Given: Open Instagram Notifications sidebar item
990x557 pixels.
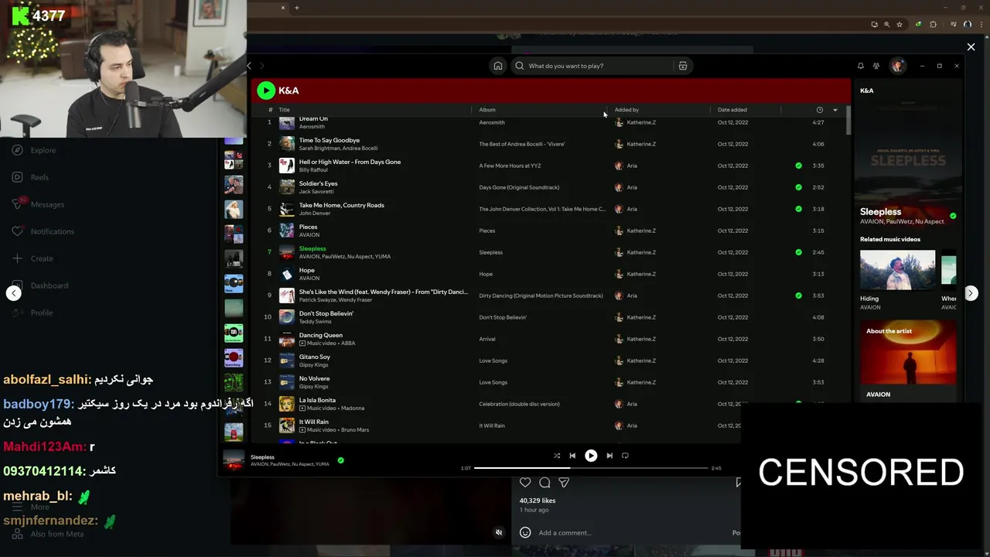Looking at the screenshot, I should coord(43,231).
